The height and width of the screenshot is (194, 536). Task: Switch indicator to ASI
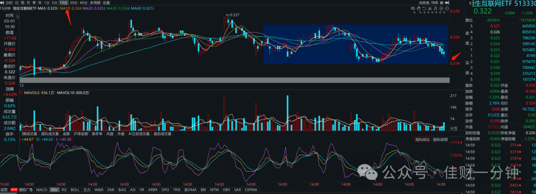(x=133, y=190)
